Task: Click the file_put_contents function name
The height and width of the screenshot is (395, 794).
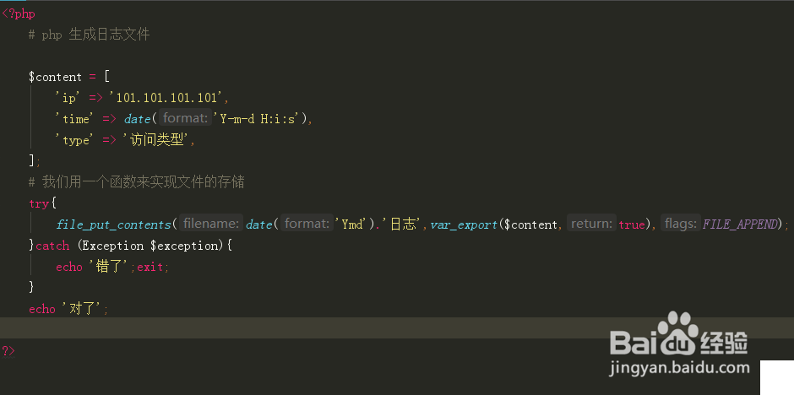Action: (114, 224)
